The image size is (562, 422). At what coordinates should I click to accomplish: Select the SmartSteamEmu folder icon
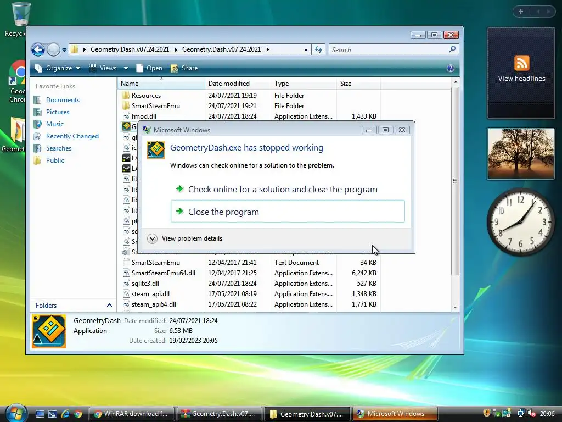(126, 106)
